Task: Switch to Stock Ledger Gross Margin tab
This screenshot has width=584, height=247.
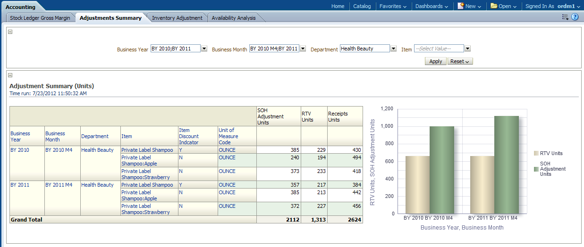Action: point(40,18)
